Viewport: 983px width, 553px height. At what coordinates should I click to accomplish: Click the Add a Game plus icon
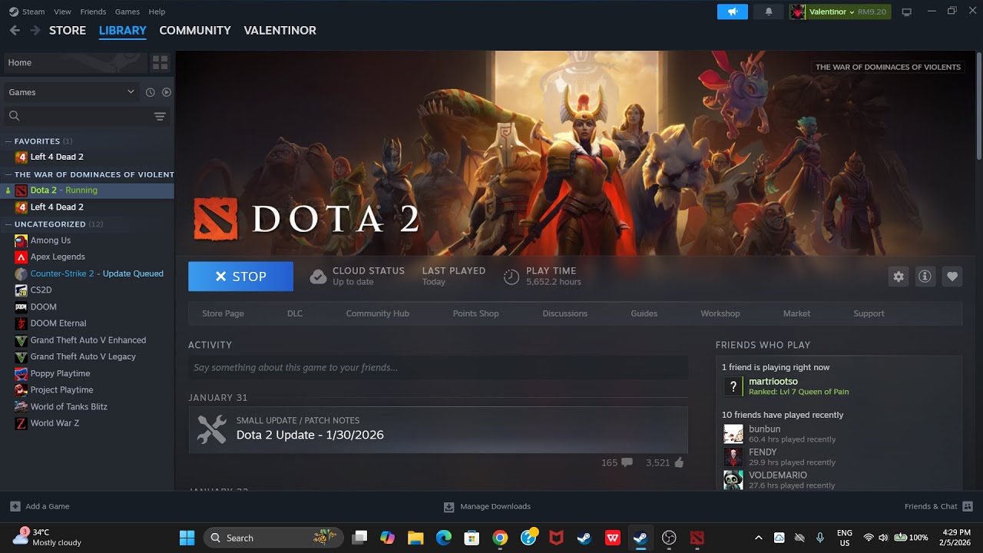pyautogui.click(x=15, y=506)
